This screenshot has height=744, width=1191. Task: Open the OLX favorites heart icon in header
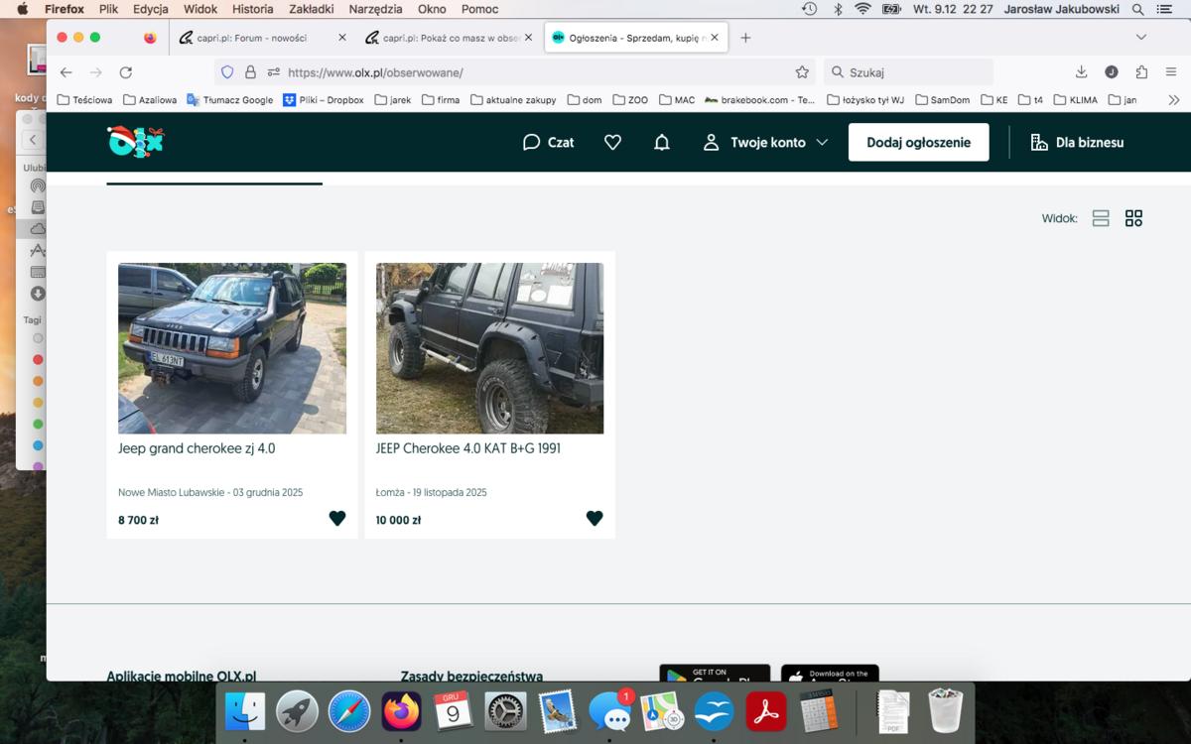click(612, 142)
